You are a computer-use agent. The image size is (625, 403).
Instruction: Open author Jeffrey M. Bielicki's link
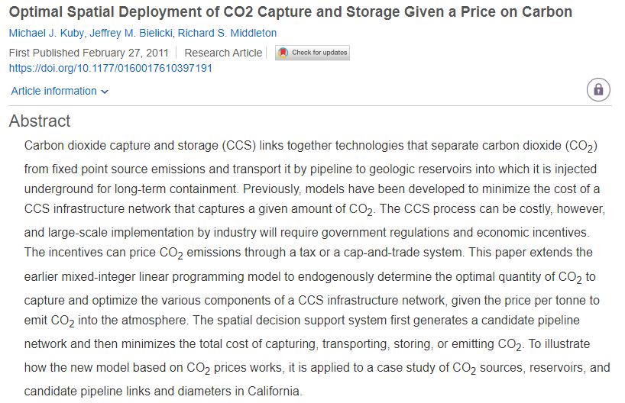pos(131,33)
